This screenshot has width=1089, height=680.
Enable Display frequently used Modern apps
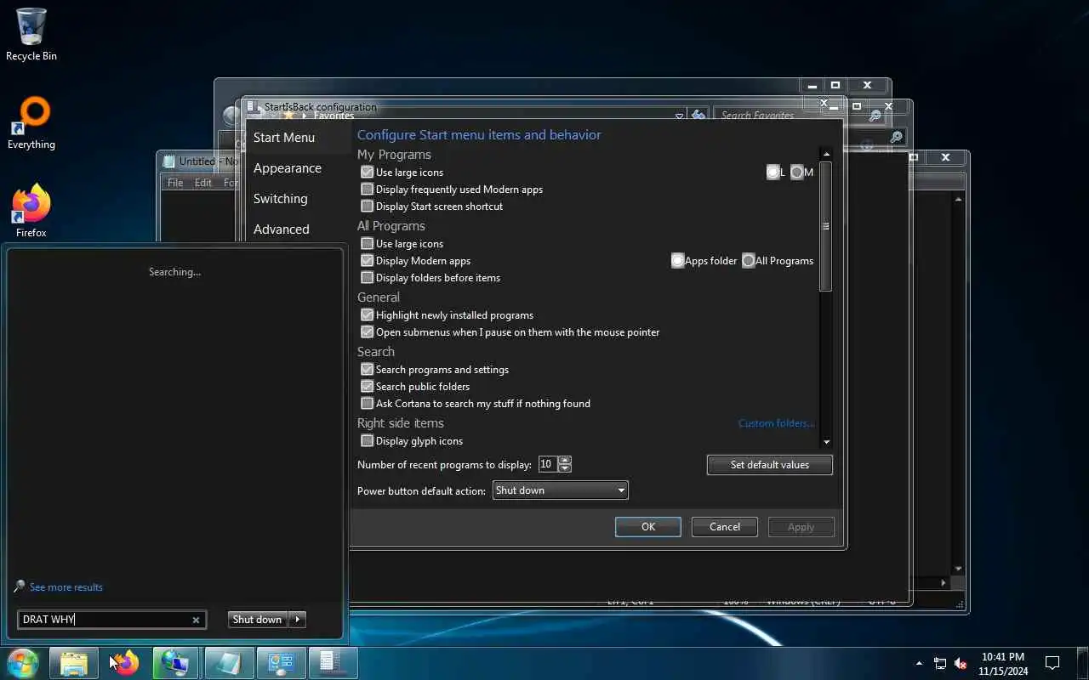368,189
